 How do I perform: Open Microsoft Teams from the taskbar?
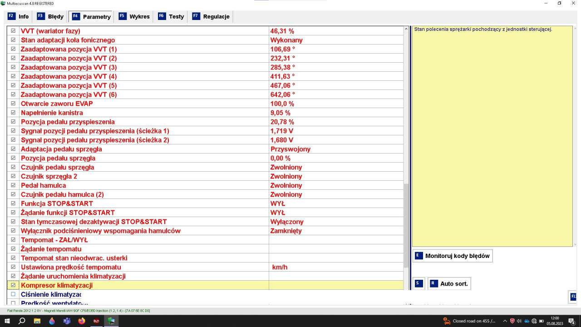pos(67,321)
